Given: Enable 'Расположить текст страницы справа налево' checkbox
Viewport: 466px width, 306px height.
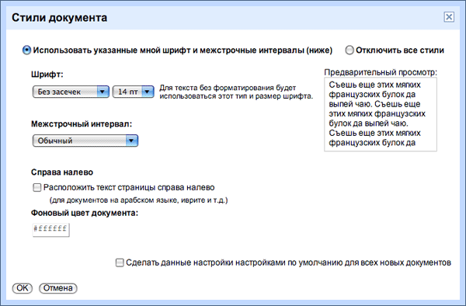Looking at the screenshot, I should pos(37,188).
